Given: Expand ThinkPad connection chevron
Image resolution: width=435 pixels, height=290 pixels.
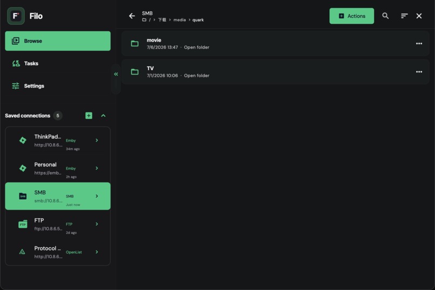Looking at the screenshot, I should tap(97, 140).
